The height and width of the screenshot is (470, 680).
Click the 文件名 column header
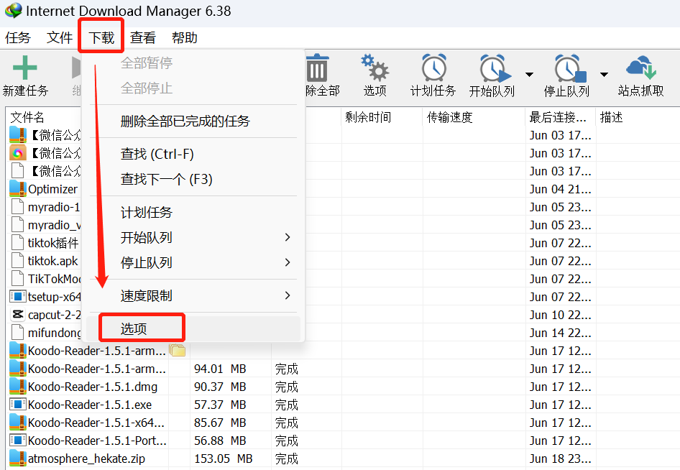(27, 117)
